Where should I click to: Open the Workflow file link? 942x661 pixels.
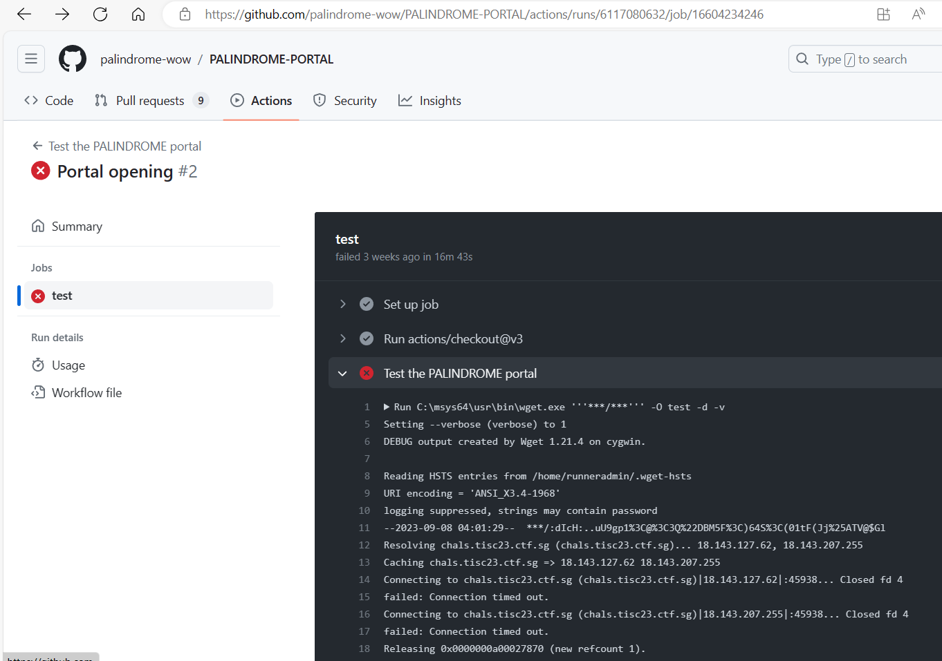coord(86,393)
